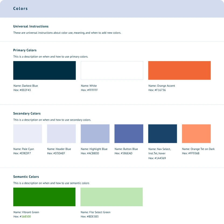Click the Button Blue swatch
Screen dimensions: 224x224
tap(129, 134)
